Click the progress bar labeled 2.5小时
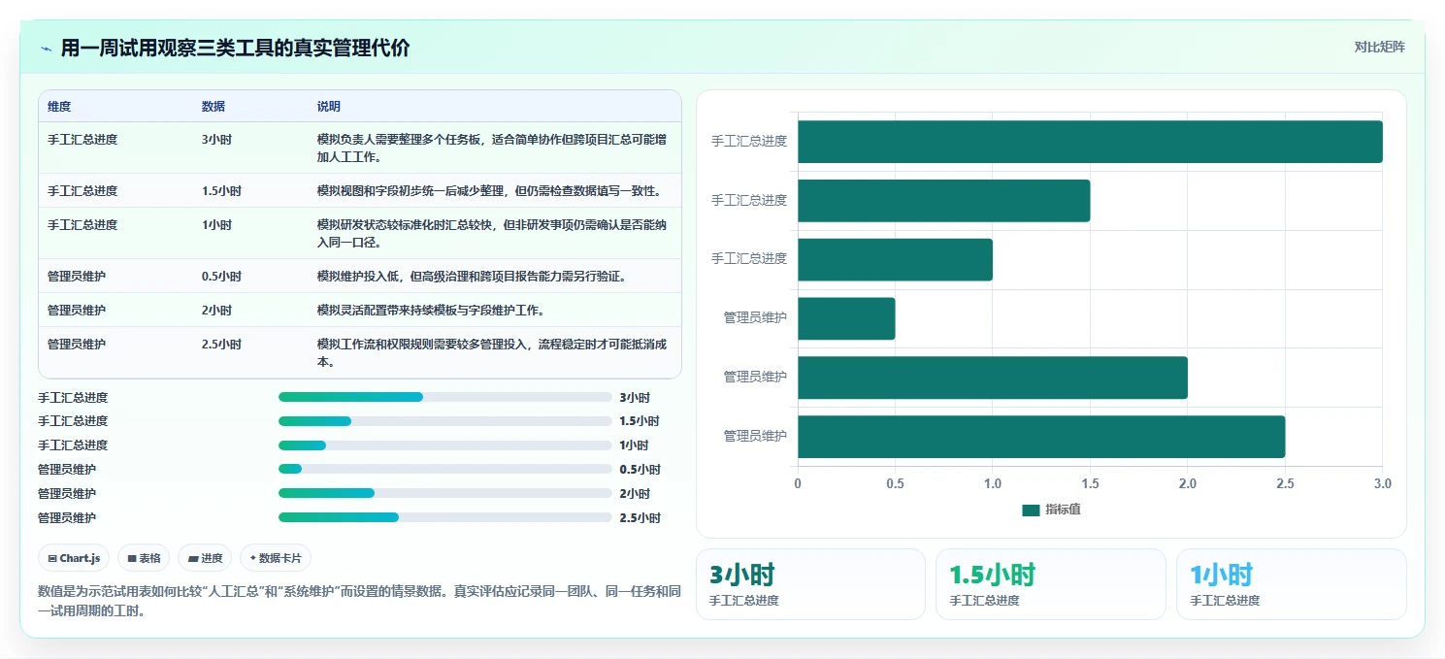Screen dimensions: 1445x659 445,517
